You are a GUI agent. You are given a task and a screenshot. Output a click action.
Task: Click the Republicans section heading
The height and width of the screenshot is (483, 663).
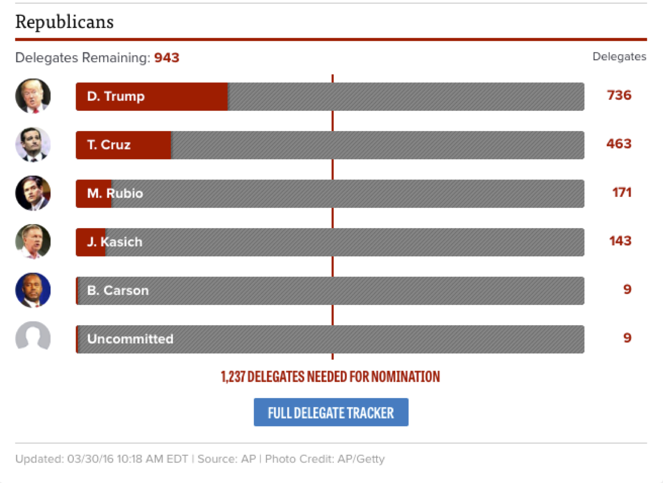click(65, 22)
